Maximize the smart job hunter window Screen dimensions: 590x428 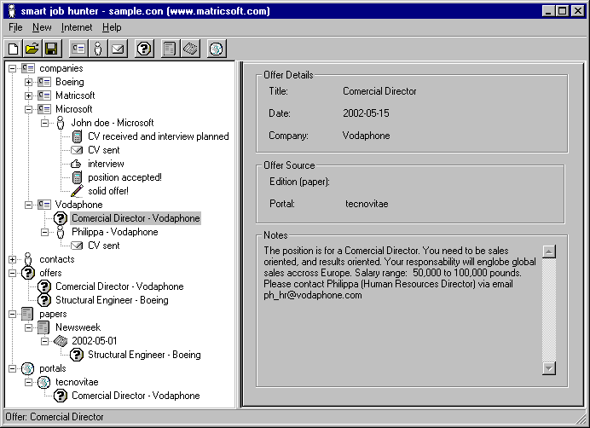click(x=563, y=11)
